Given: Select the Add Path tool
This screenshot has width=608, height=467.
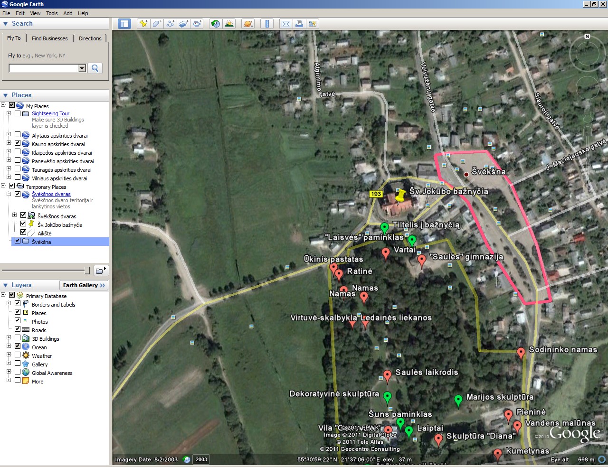Looking at the screenshot, I should (170, 24).
